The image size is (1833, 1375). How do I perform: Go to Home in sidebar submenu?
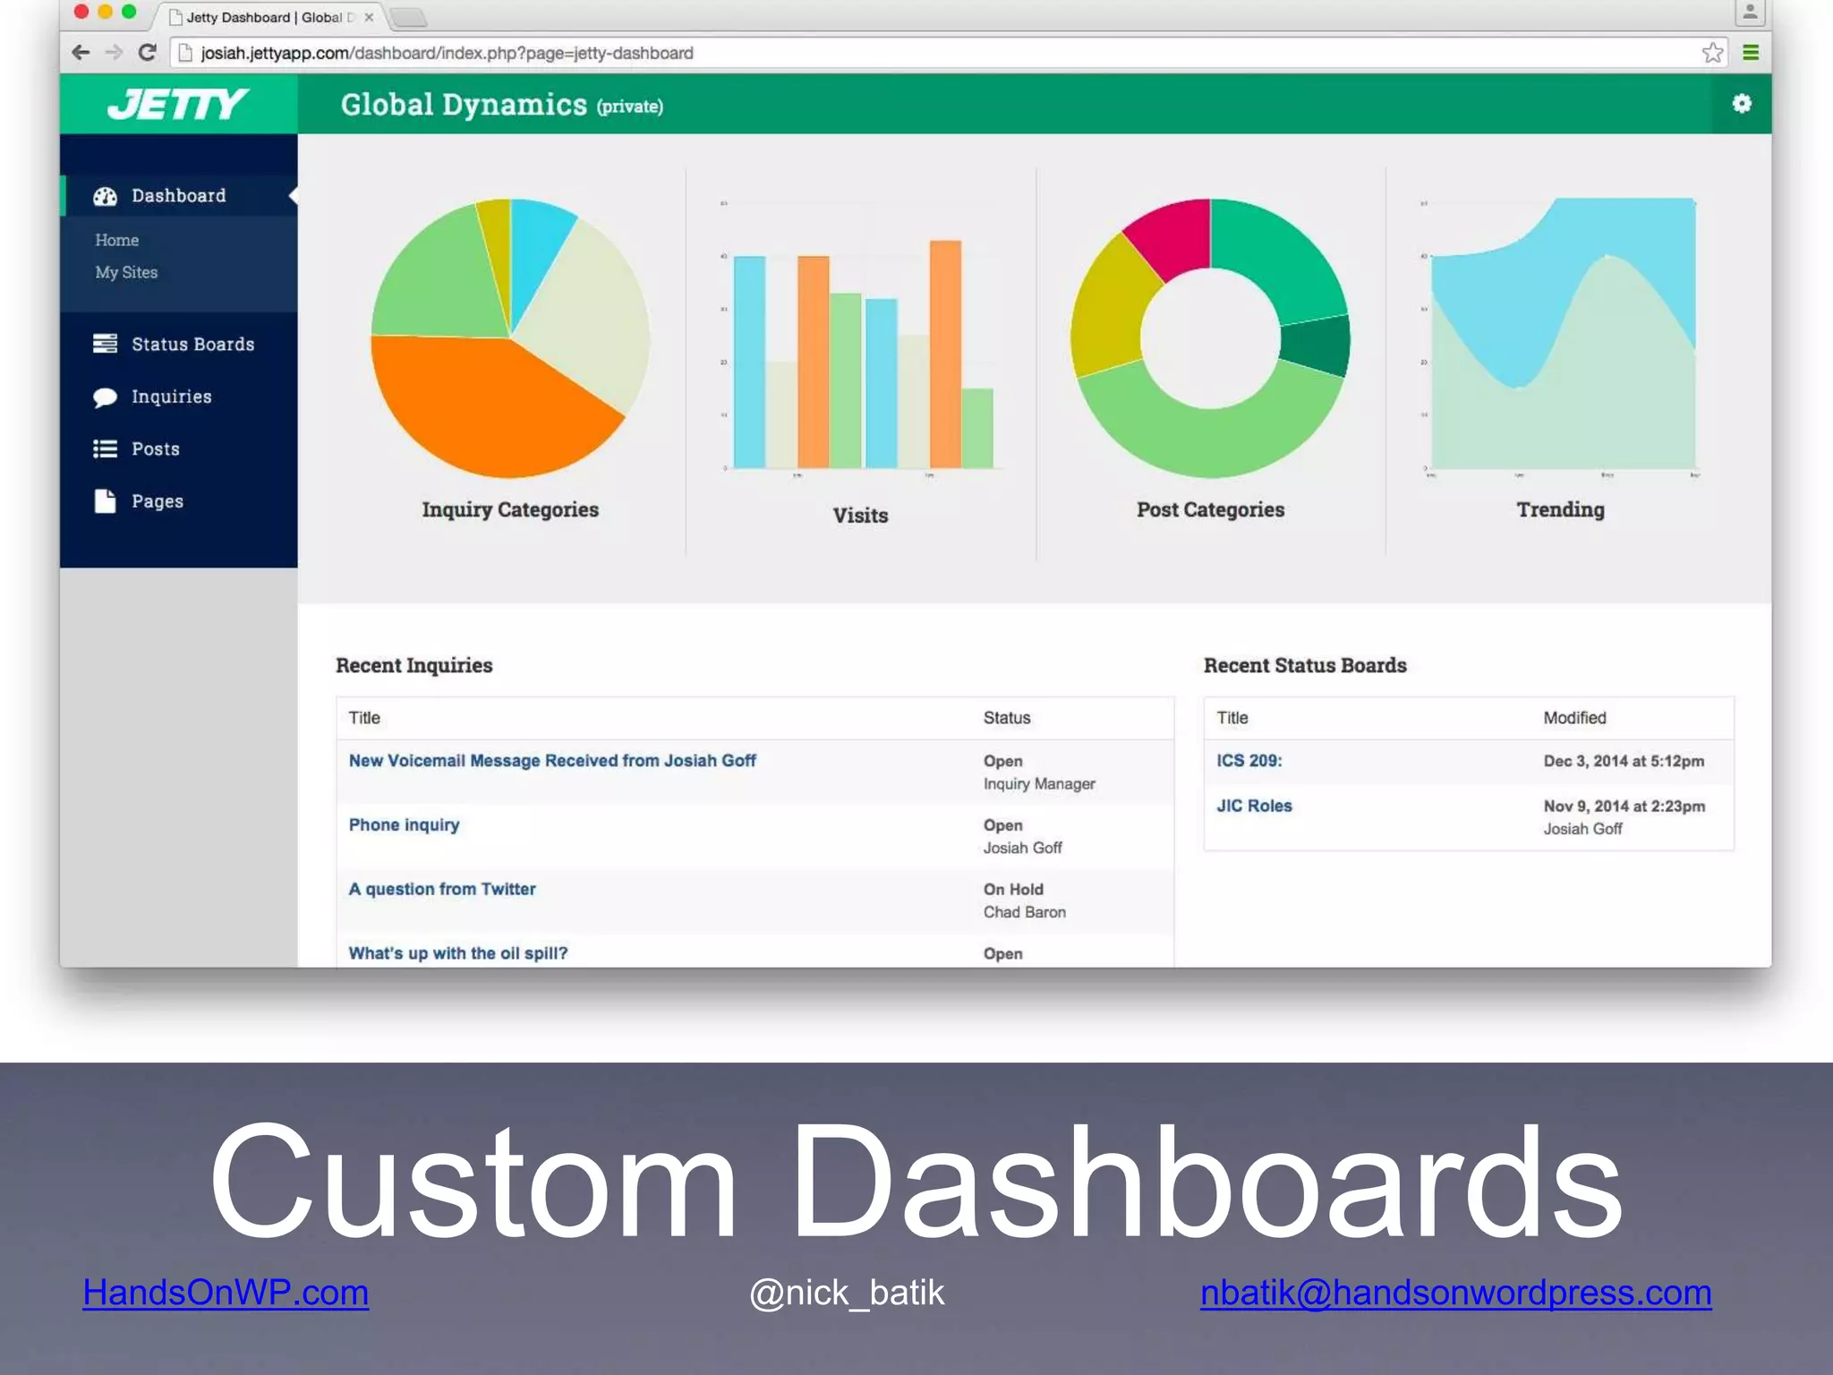117,240
